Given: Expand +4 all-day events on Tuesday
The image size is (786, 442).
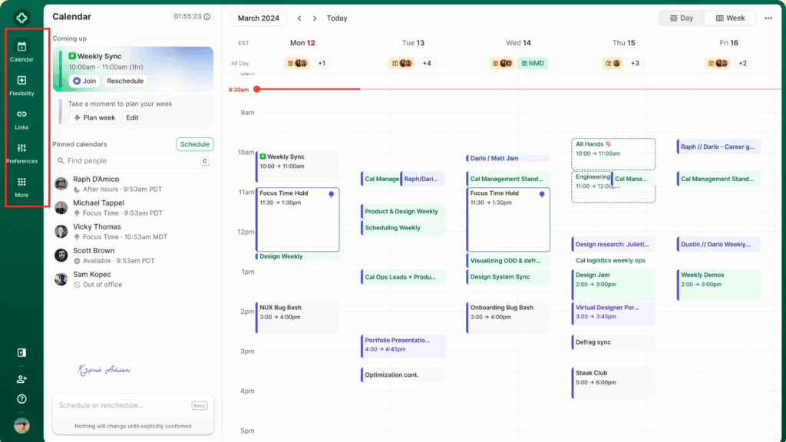Looking at the screenshot, I should pos(426,63).
